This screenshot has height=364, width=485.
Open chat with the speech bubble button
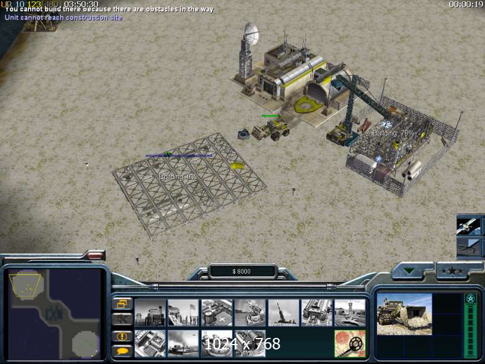pyautogui.click(x=122, y=351)
